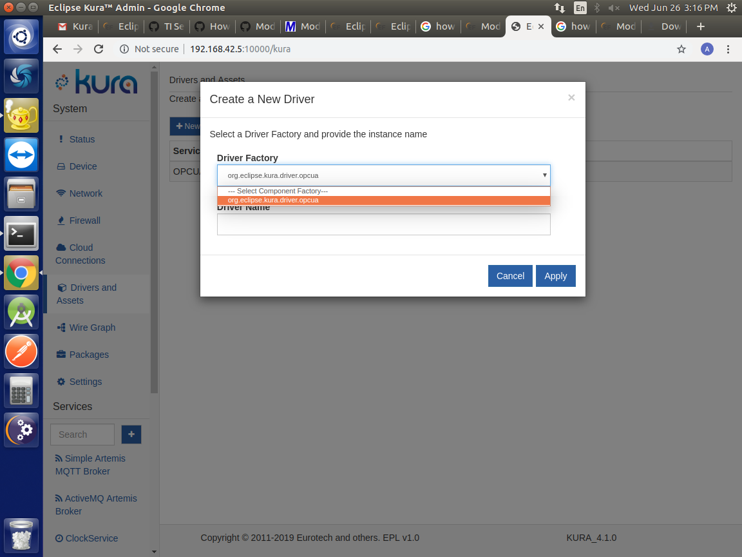Open the Calculator from the dock
Viewport: 742px width, 557px height.
click(21, 391)
